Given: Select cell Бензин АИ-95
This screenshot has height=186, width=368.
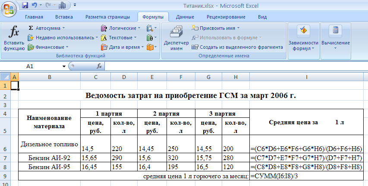Looking at the screenshot, I should tap(49, 167).
